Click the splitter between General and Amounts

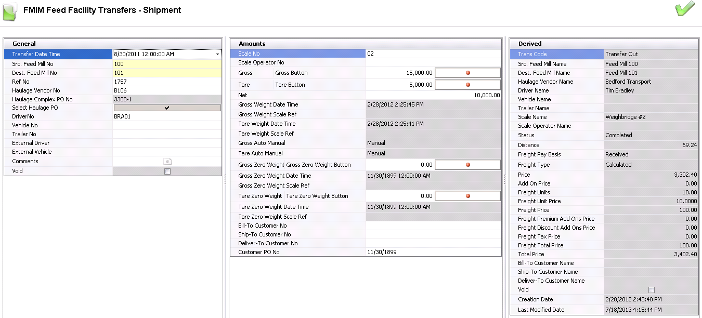point(225,179)
